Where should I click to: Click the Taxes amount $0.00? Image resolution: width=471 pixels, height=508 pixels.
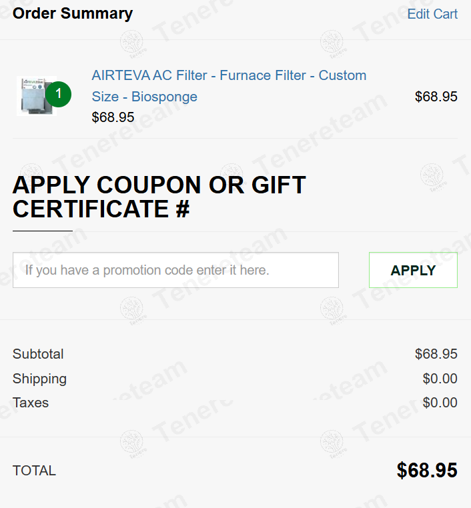[440, 403]
